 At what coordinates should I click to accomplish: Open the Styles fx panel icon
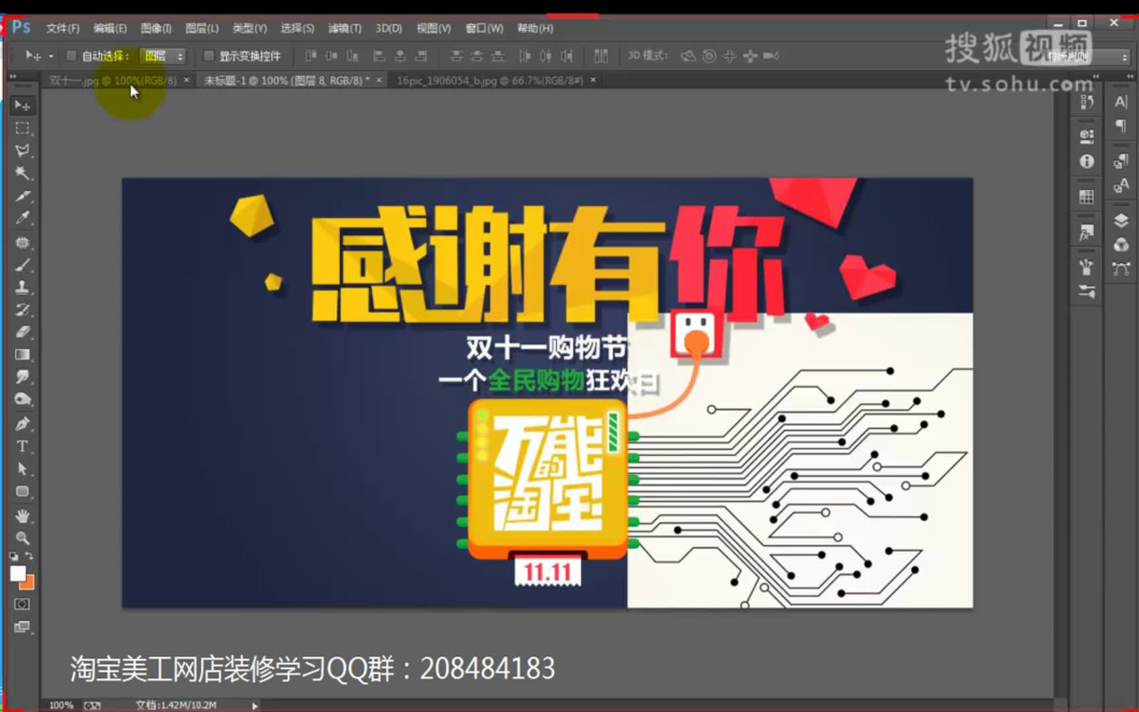click(1087, 232)
